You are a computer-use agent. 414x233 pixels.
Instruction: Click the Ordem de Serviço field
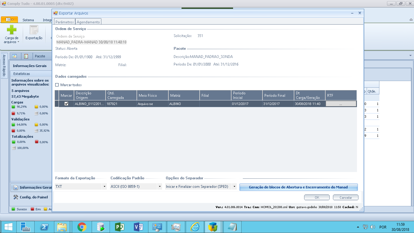92,42
